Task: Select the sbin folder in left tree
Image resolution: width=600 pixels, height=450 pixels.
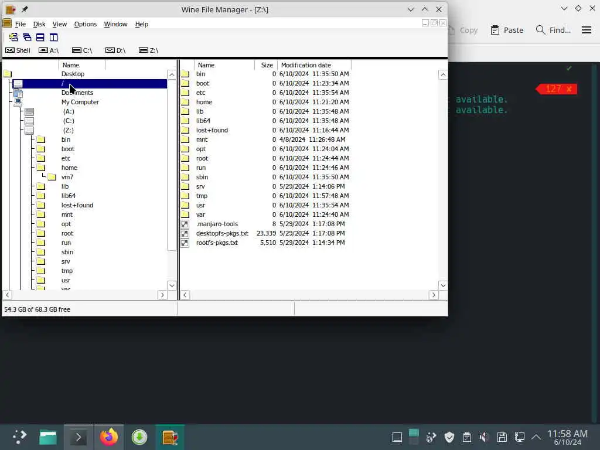Action: [x=67, y=252]
